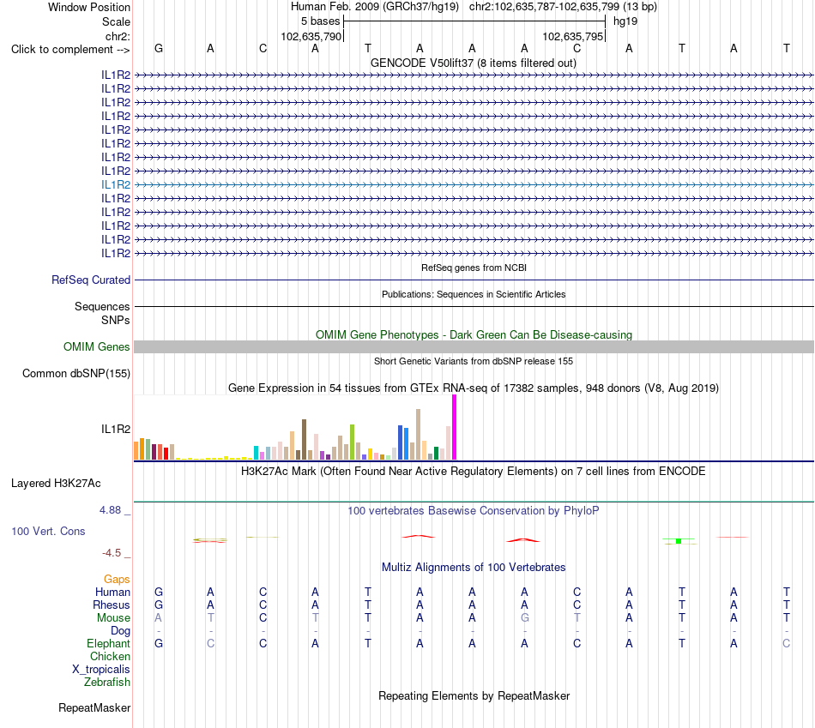
Task: Click Human Feb. 2009 (GRCh37/hg19) assembly text
Action: 375,7
